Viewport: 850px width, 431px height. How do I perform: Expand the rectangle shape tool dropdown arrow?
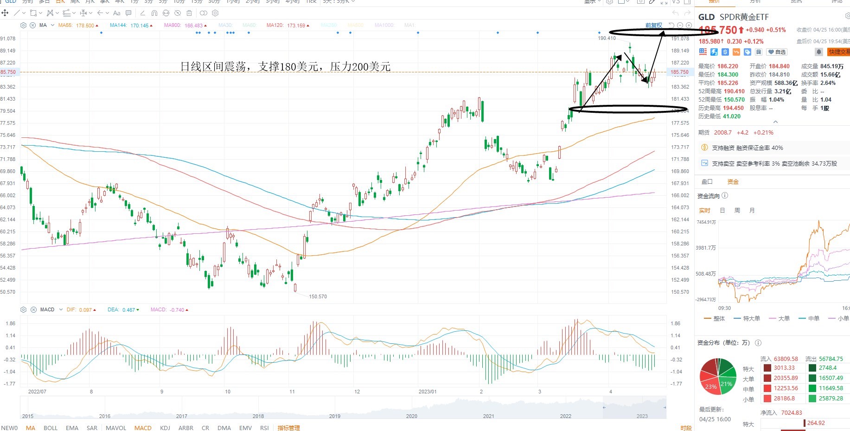click(40, 13)
